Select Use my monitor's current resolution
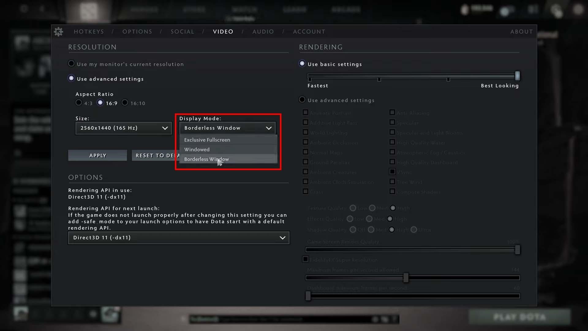Screen dimensions: 588x331 click(x=71, y=63)
